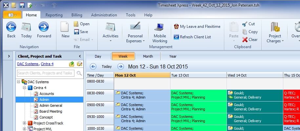Image resolution: width=300 pixels, height=131 pixels.
Task: Click the Today calendar icon in ribbon
Action: pos(26,27)
